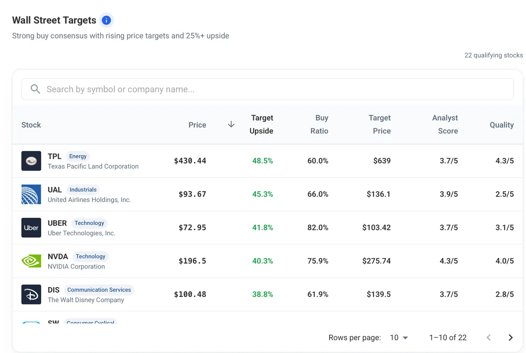Click the Uber logo thumbnail
The height and width of the screenshot is (353, 526).
tap(31, 228)
